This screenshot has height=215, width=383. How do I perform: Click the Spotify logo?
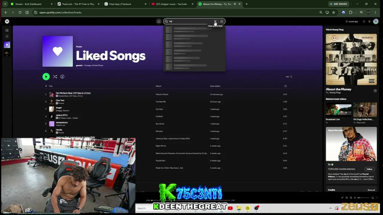[7, 21]
